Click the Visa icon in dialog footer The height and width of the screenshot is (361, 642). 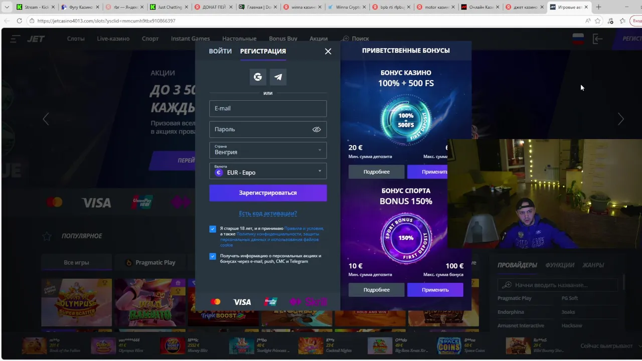point(242,302)
